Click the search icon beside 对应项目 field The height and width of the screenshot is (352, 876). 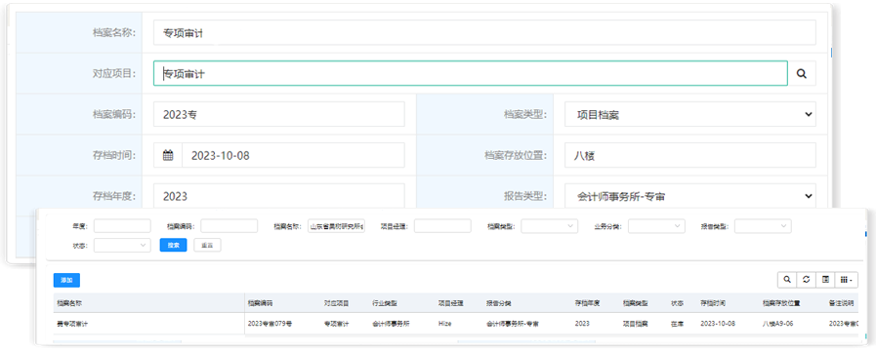point(802,73)
